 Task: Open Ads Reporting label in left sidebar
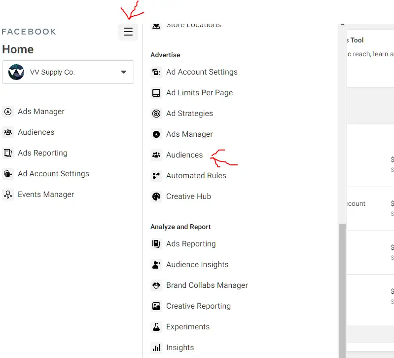tap(42, 153)
